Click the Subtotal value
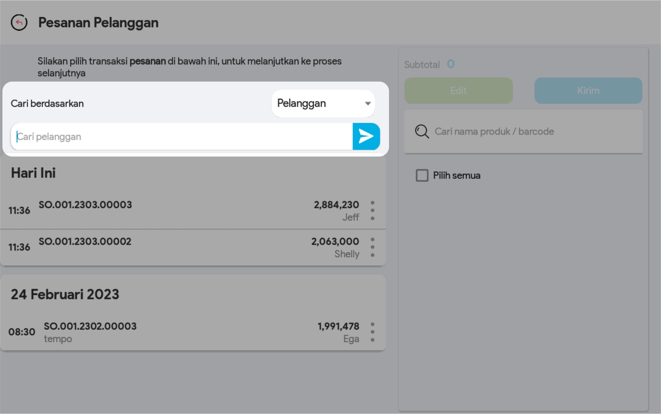The height and width of the screenshot is (414, 661). pos(451,64)
